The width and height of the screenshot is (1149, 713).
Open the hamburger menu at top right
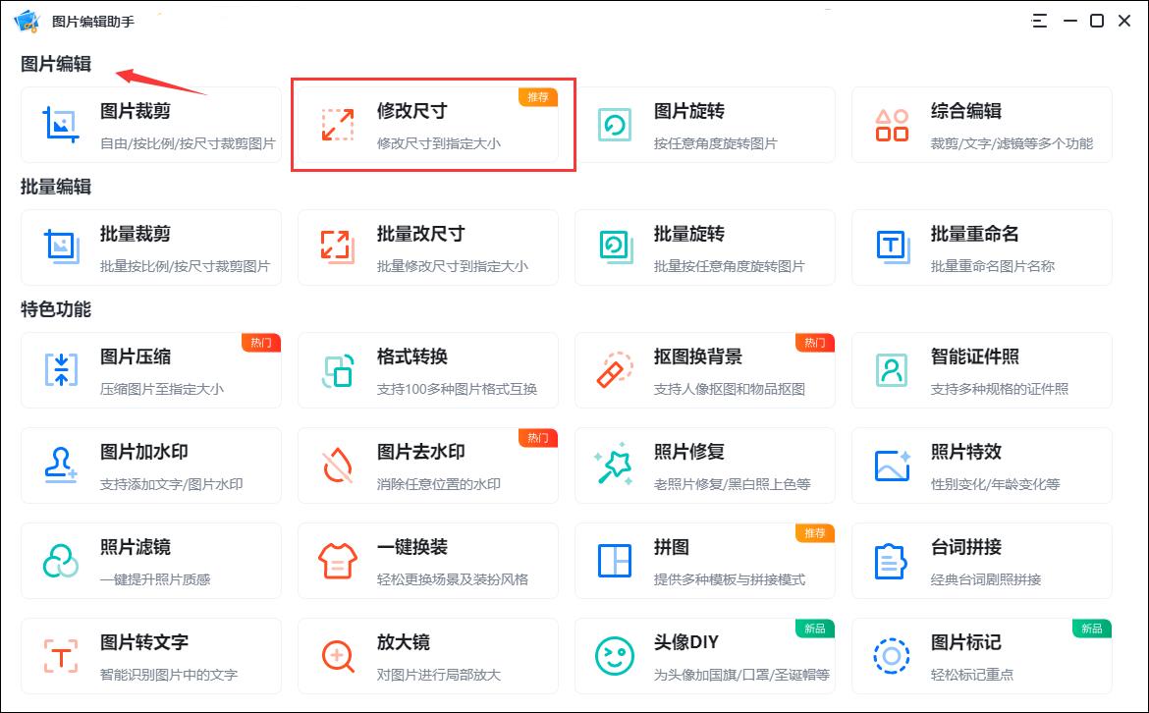(1039, 20)
